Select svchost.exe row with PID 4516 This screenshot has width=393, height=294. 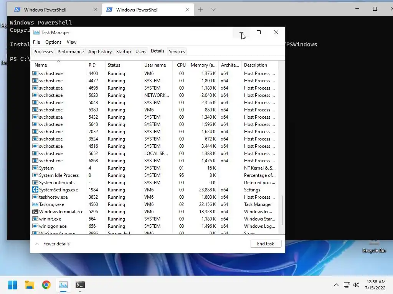155,146
